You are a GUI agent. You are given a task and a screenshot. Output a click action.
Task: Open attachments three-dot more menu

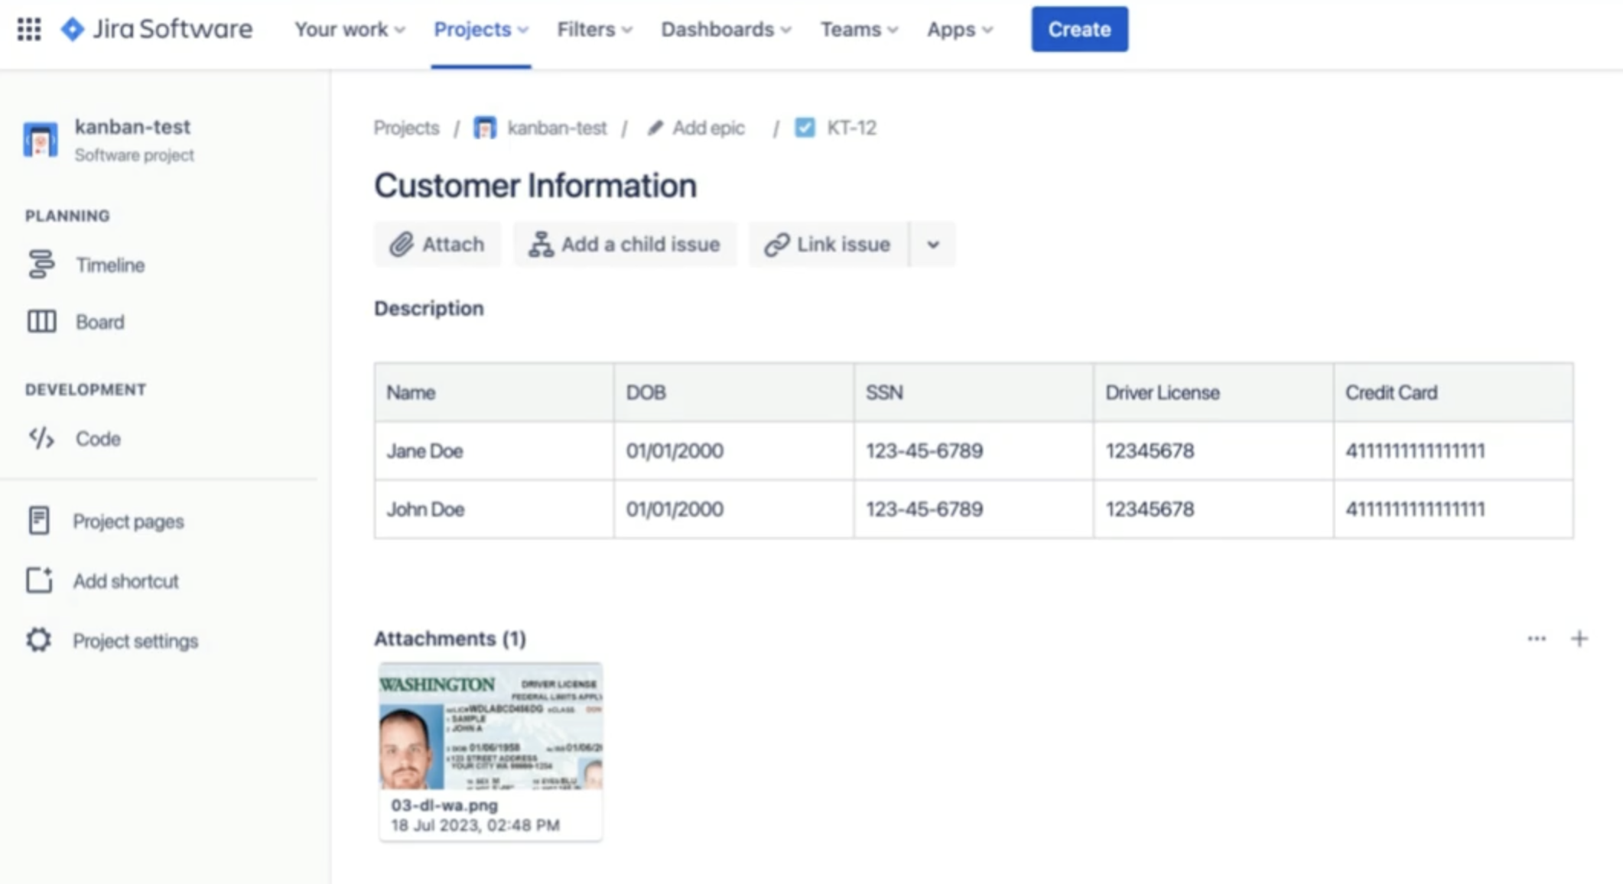(1536, 639)
